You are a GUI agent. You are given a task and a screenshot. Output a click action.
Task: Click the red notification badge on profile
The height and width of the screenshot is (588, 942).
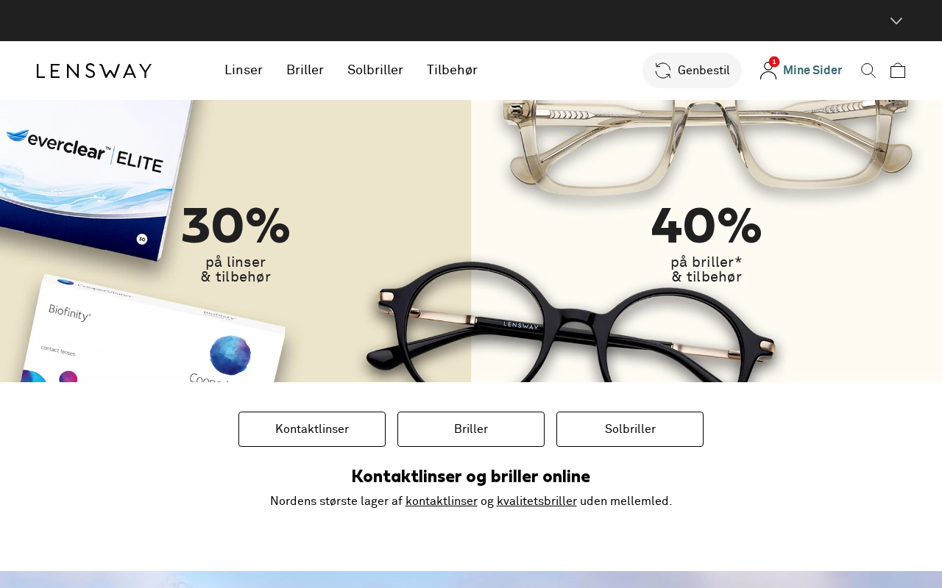pos(774,62)
